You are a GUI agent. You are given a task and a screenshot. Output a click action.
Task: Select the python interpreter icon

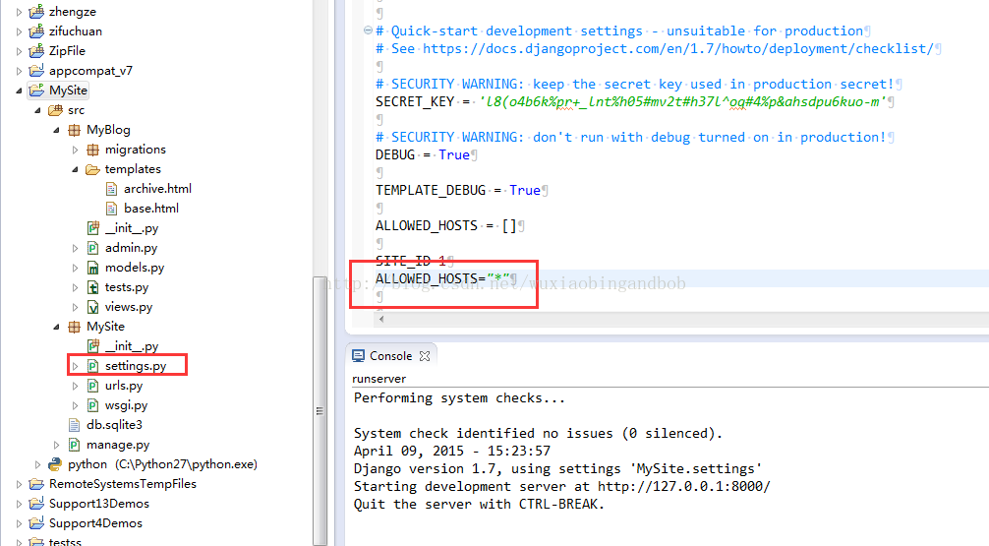[x=55, y=464]
